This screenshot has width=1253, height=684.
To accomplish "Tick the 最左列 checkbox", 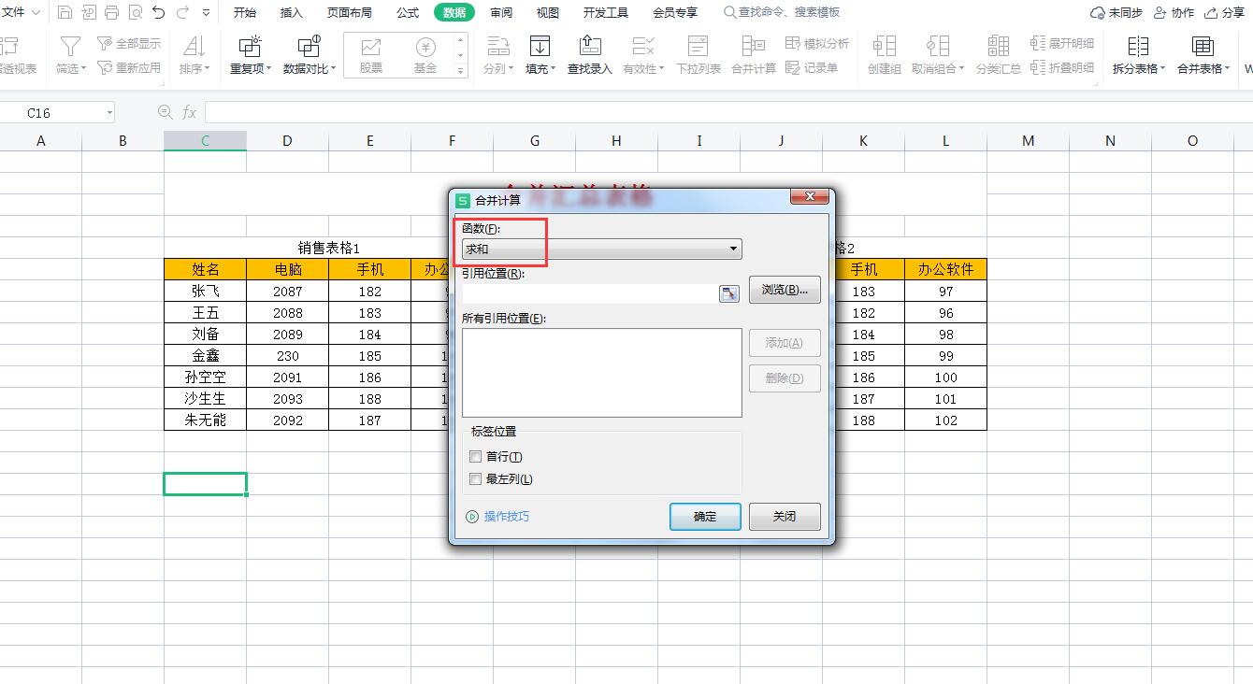I will (476, 479).
